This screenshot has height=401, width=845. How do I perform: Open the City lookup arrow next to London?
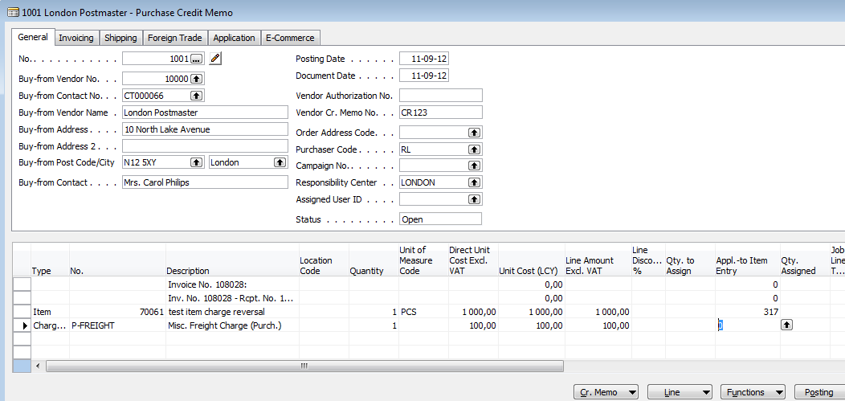coord(280,162)
